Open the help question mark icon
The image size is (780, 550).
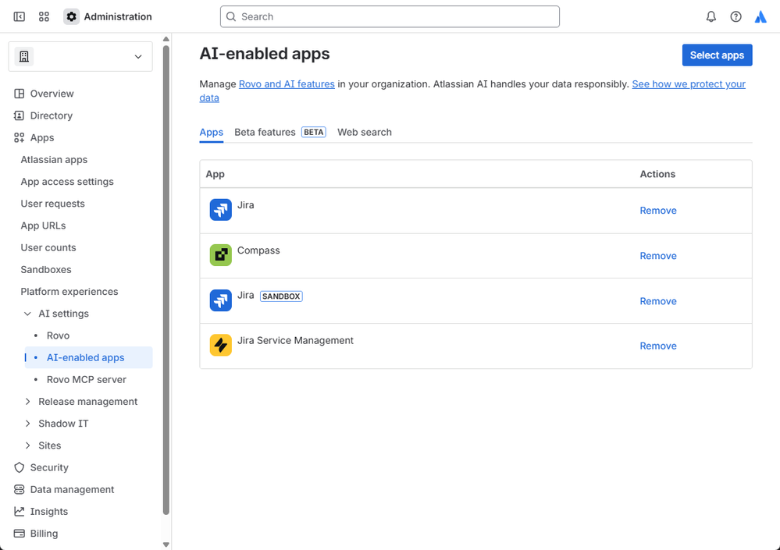pyautogui.click(x=735, y=16)
